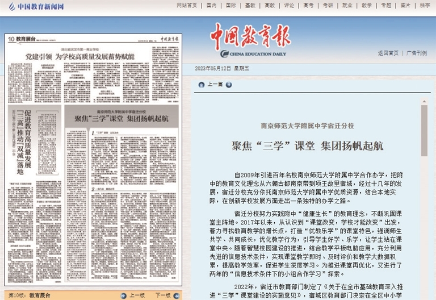Viewport: 436px width, 300px height.
Task: Click the paragraph beginning 自2009年引进百年名校
Action: tap(306, 188)
